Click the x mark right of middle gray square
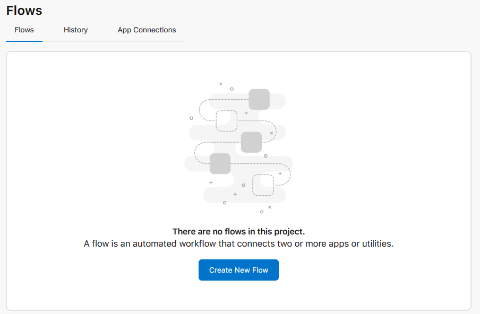480x314 pixels. [x=272, y=133]
